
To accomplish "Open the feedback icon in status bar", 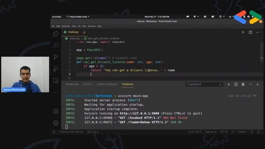I will pos(252,132).
